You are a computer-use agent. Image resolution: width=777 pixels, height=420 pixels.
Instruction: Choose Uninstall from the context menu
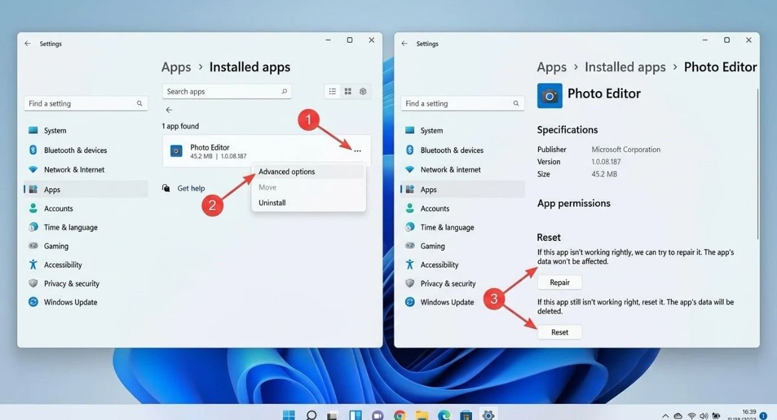point(308,203)
